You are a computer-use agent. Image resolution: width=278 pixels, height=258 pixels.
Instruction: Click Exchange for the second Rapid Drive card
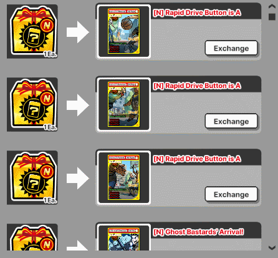pyautogui.click(x=231, y=121)
